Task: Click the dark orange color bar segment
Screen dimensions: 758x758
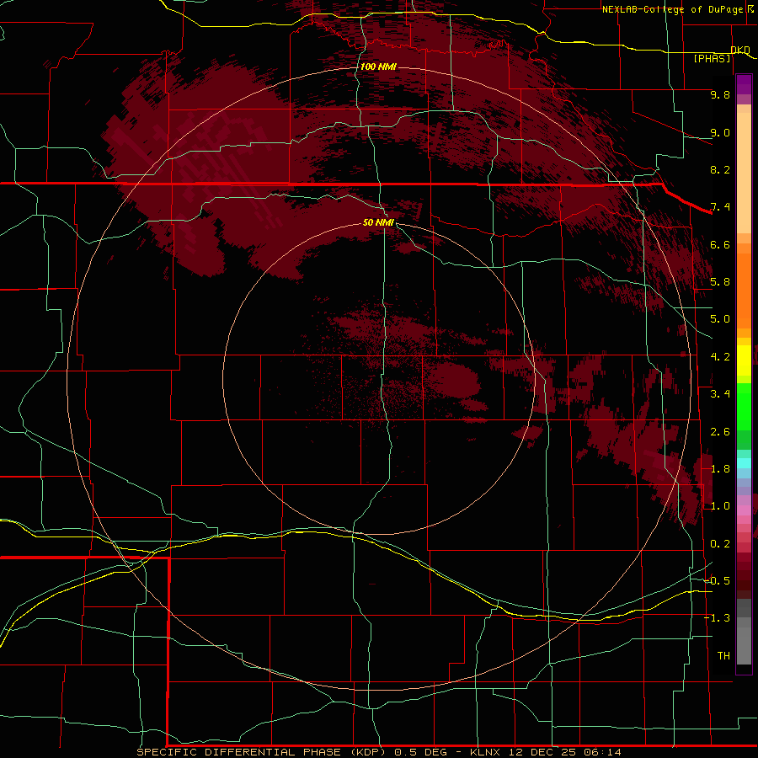Action: pos(744,290)
